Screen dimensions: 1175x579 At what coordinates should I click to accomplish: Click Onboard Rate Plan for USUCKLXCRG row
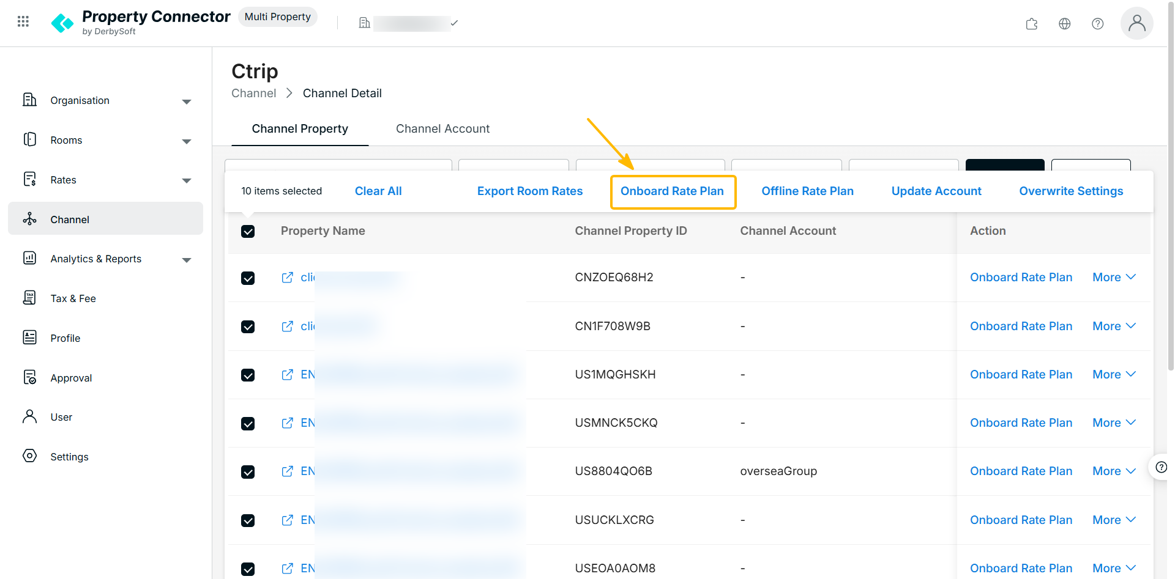[1021, 520]
